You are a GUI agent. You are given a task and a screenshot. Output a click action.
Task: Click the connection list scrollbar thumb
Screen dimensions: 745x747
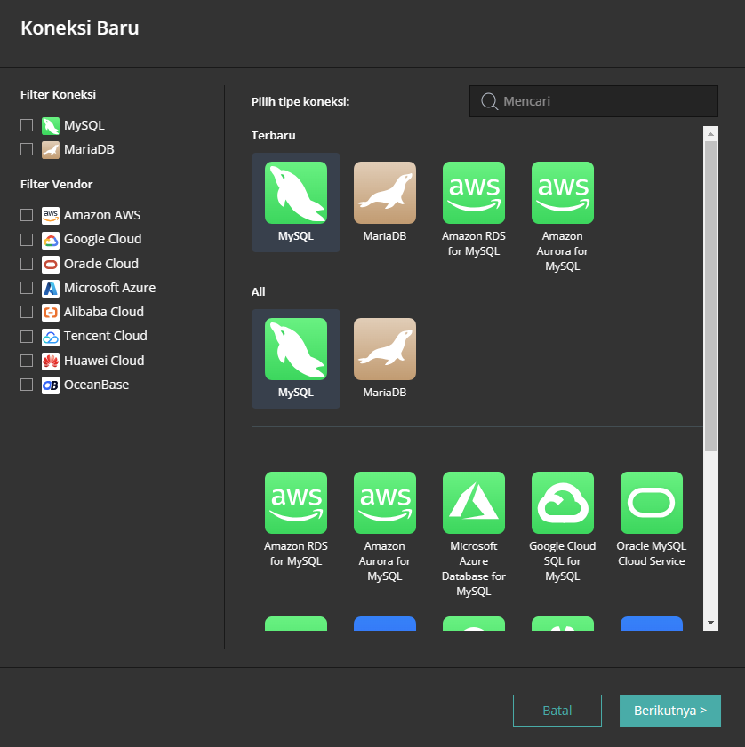click(710, 296)
